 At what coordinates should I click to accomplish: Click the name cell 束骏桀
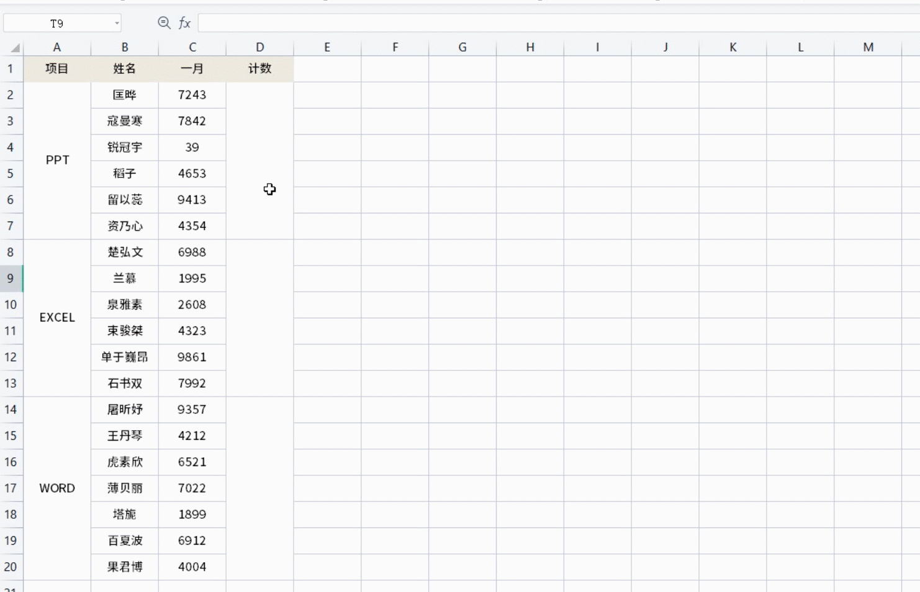(125, 331)
